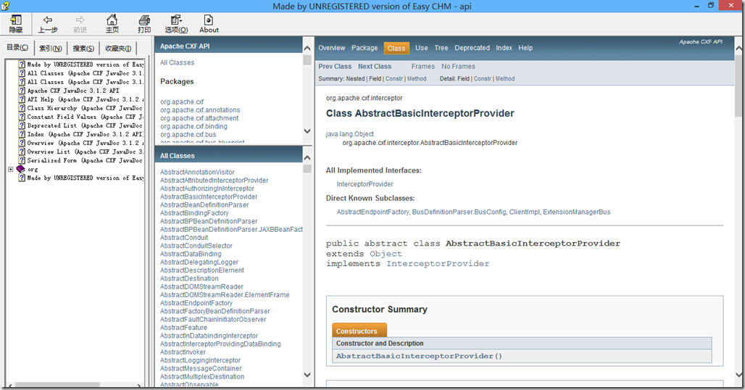745x390 pixels.
Task: Go to Next Class link
Action: [x=375, y=67]
